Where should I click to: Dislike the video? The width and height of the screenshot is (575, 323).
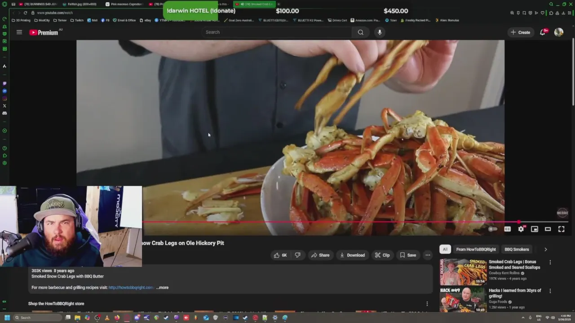pyautogui.click(x=297, y=255)
